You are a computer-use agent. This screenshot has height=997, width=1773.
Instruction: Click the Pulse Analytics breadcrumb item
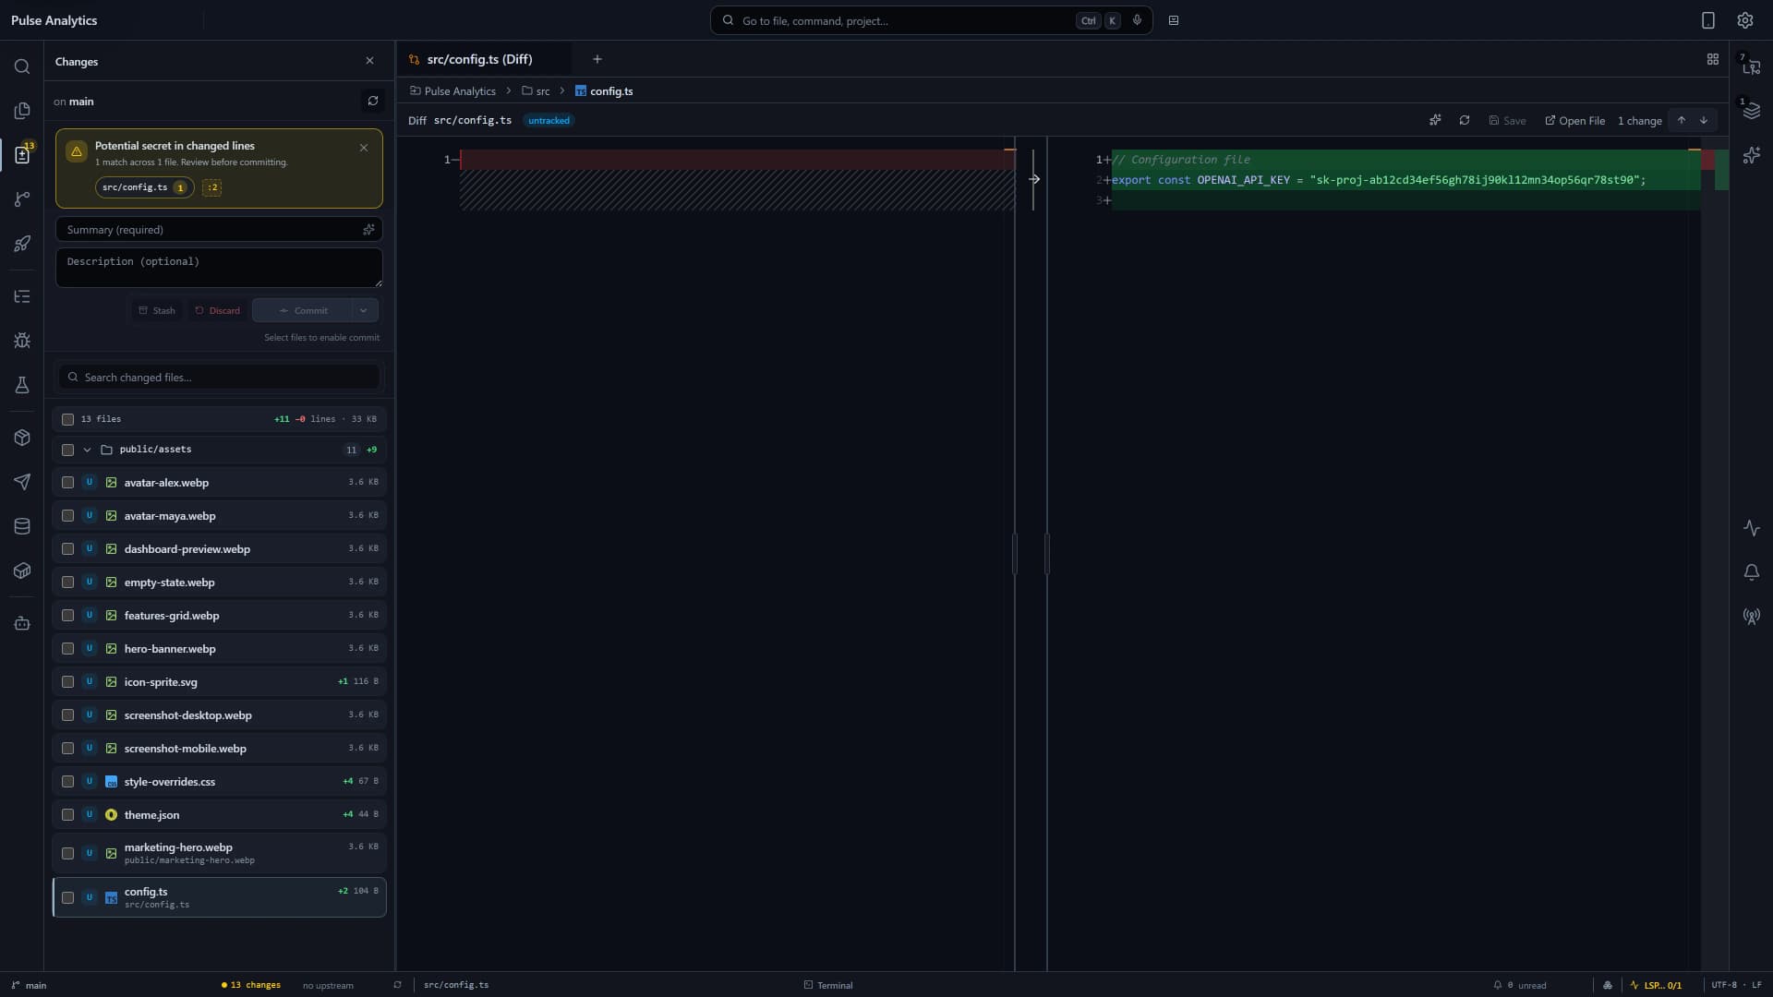click(452, 91)
